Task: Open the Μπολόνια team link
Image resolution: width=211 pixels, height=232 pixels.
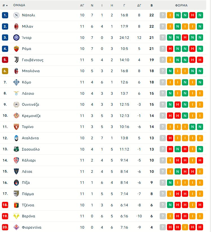Action: (x=31, y=71)
